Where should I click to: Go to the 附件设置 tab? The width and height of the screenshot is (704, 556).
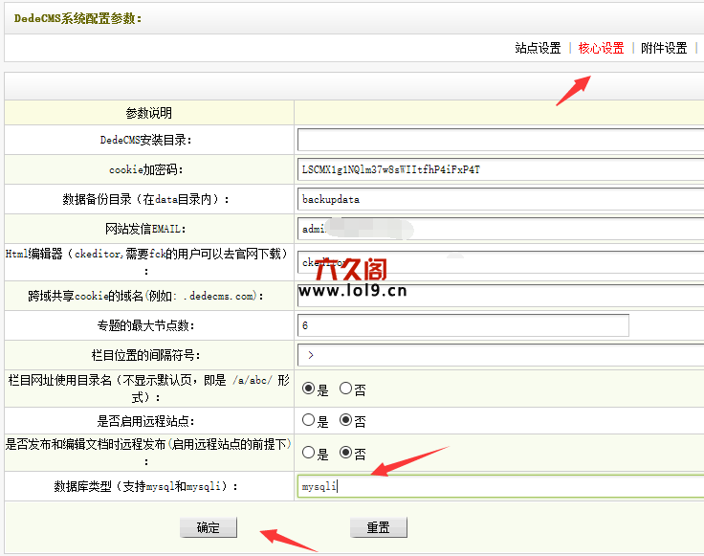click(664, 48)
